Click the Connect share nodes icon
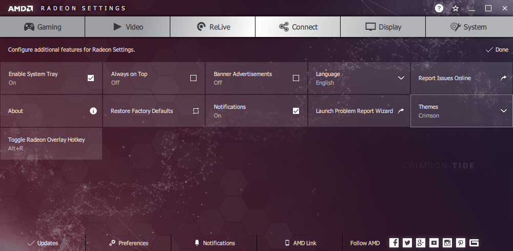The width and height of the screenshot is (513, 251). pyautogui.click(x=284, y=27)
